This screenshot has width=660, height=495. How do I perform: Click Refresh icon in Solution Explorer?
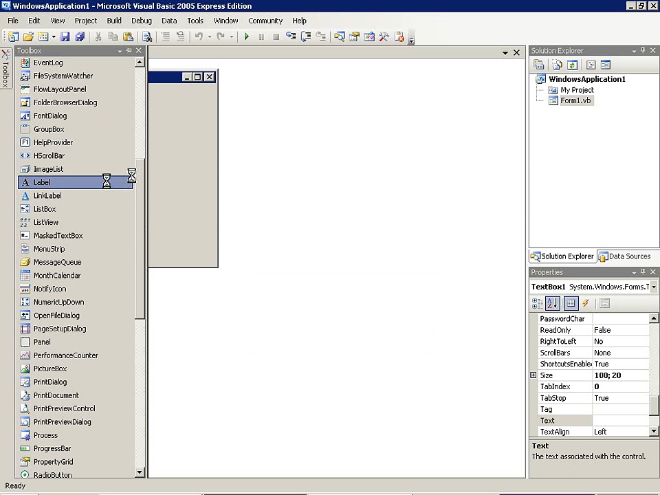[572, 65]
